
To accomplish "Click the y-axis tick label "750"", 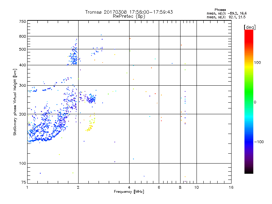I will click(x=22, y=21).
